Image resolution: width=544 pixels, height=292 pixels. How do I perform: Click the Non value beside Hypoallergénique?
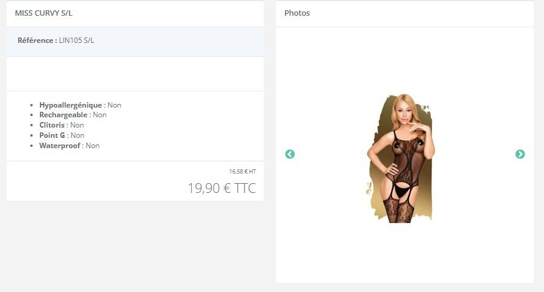[114, 105]
